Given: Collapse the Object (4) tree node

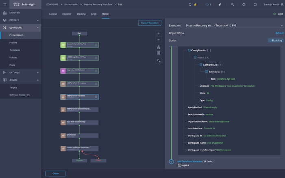Looking at the screenshot, I should pos(195,57).
